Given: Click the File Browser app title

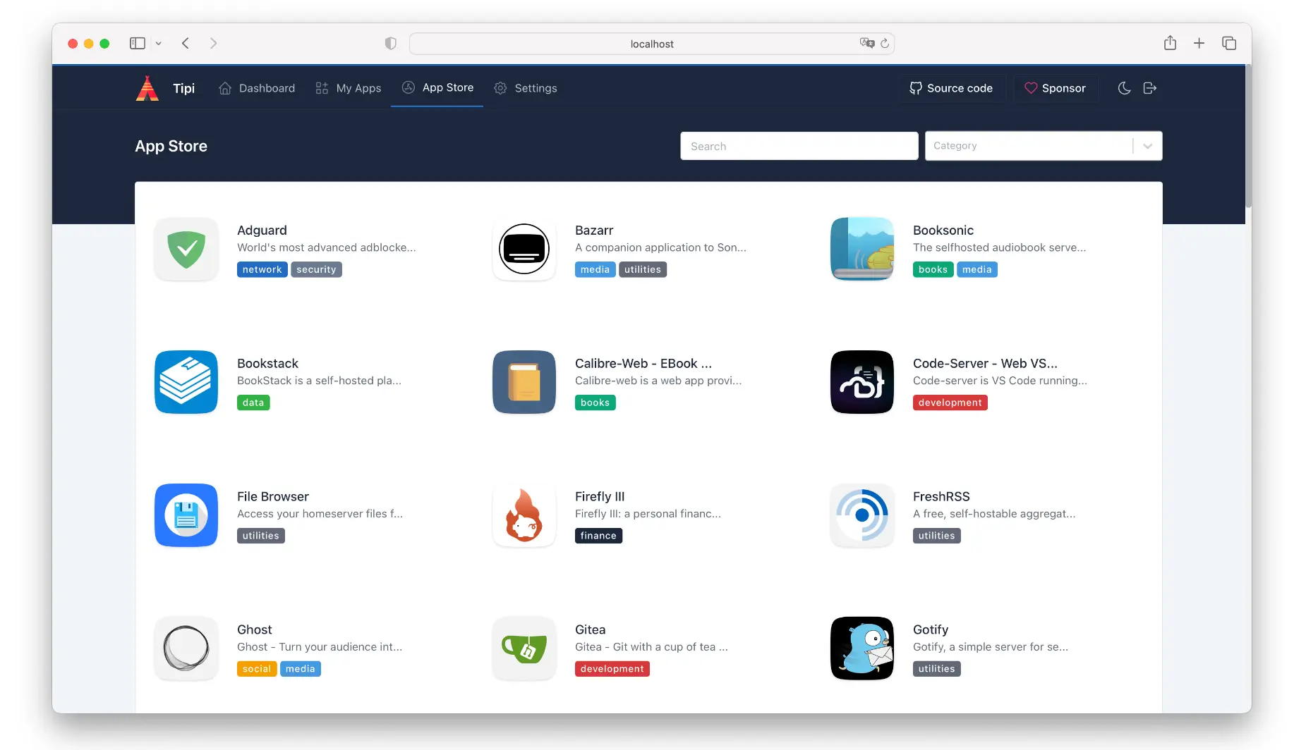Looking at the screenshot, I should (273, 497).
